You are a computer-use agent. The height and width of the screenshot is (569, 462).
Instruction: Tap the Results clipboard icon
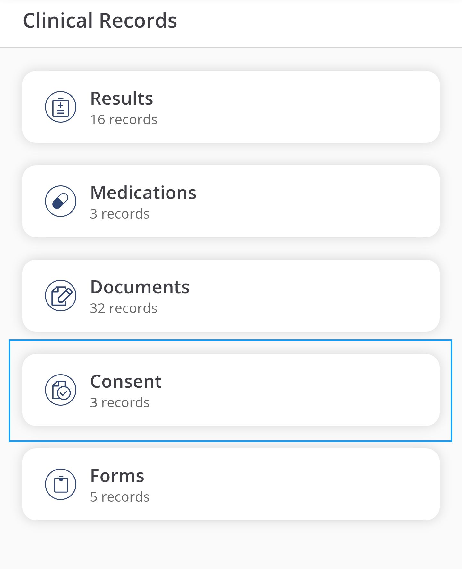click(x=61, y=107)
